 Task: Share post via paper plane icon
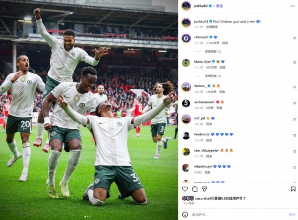(x=204, y=189)
